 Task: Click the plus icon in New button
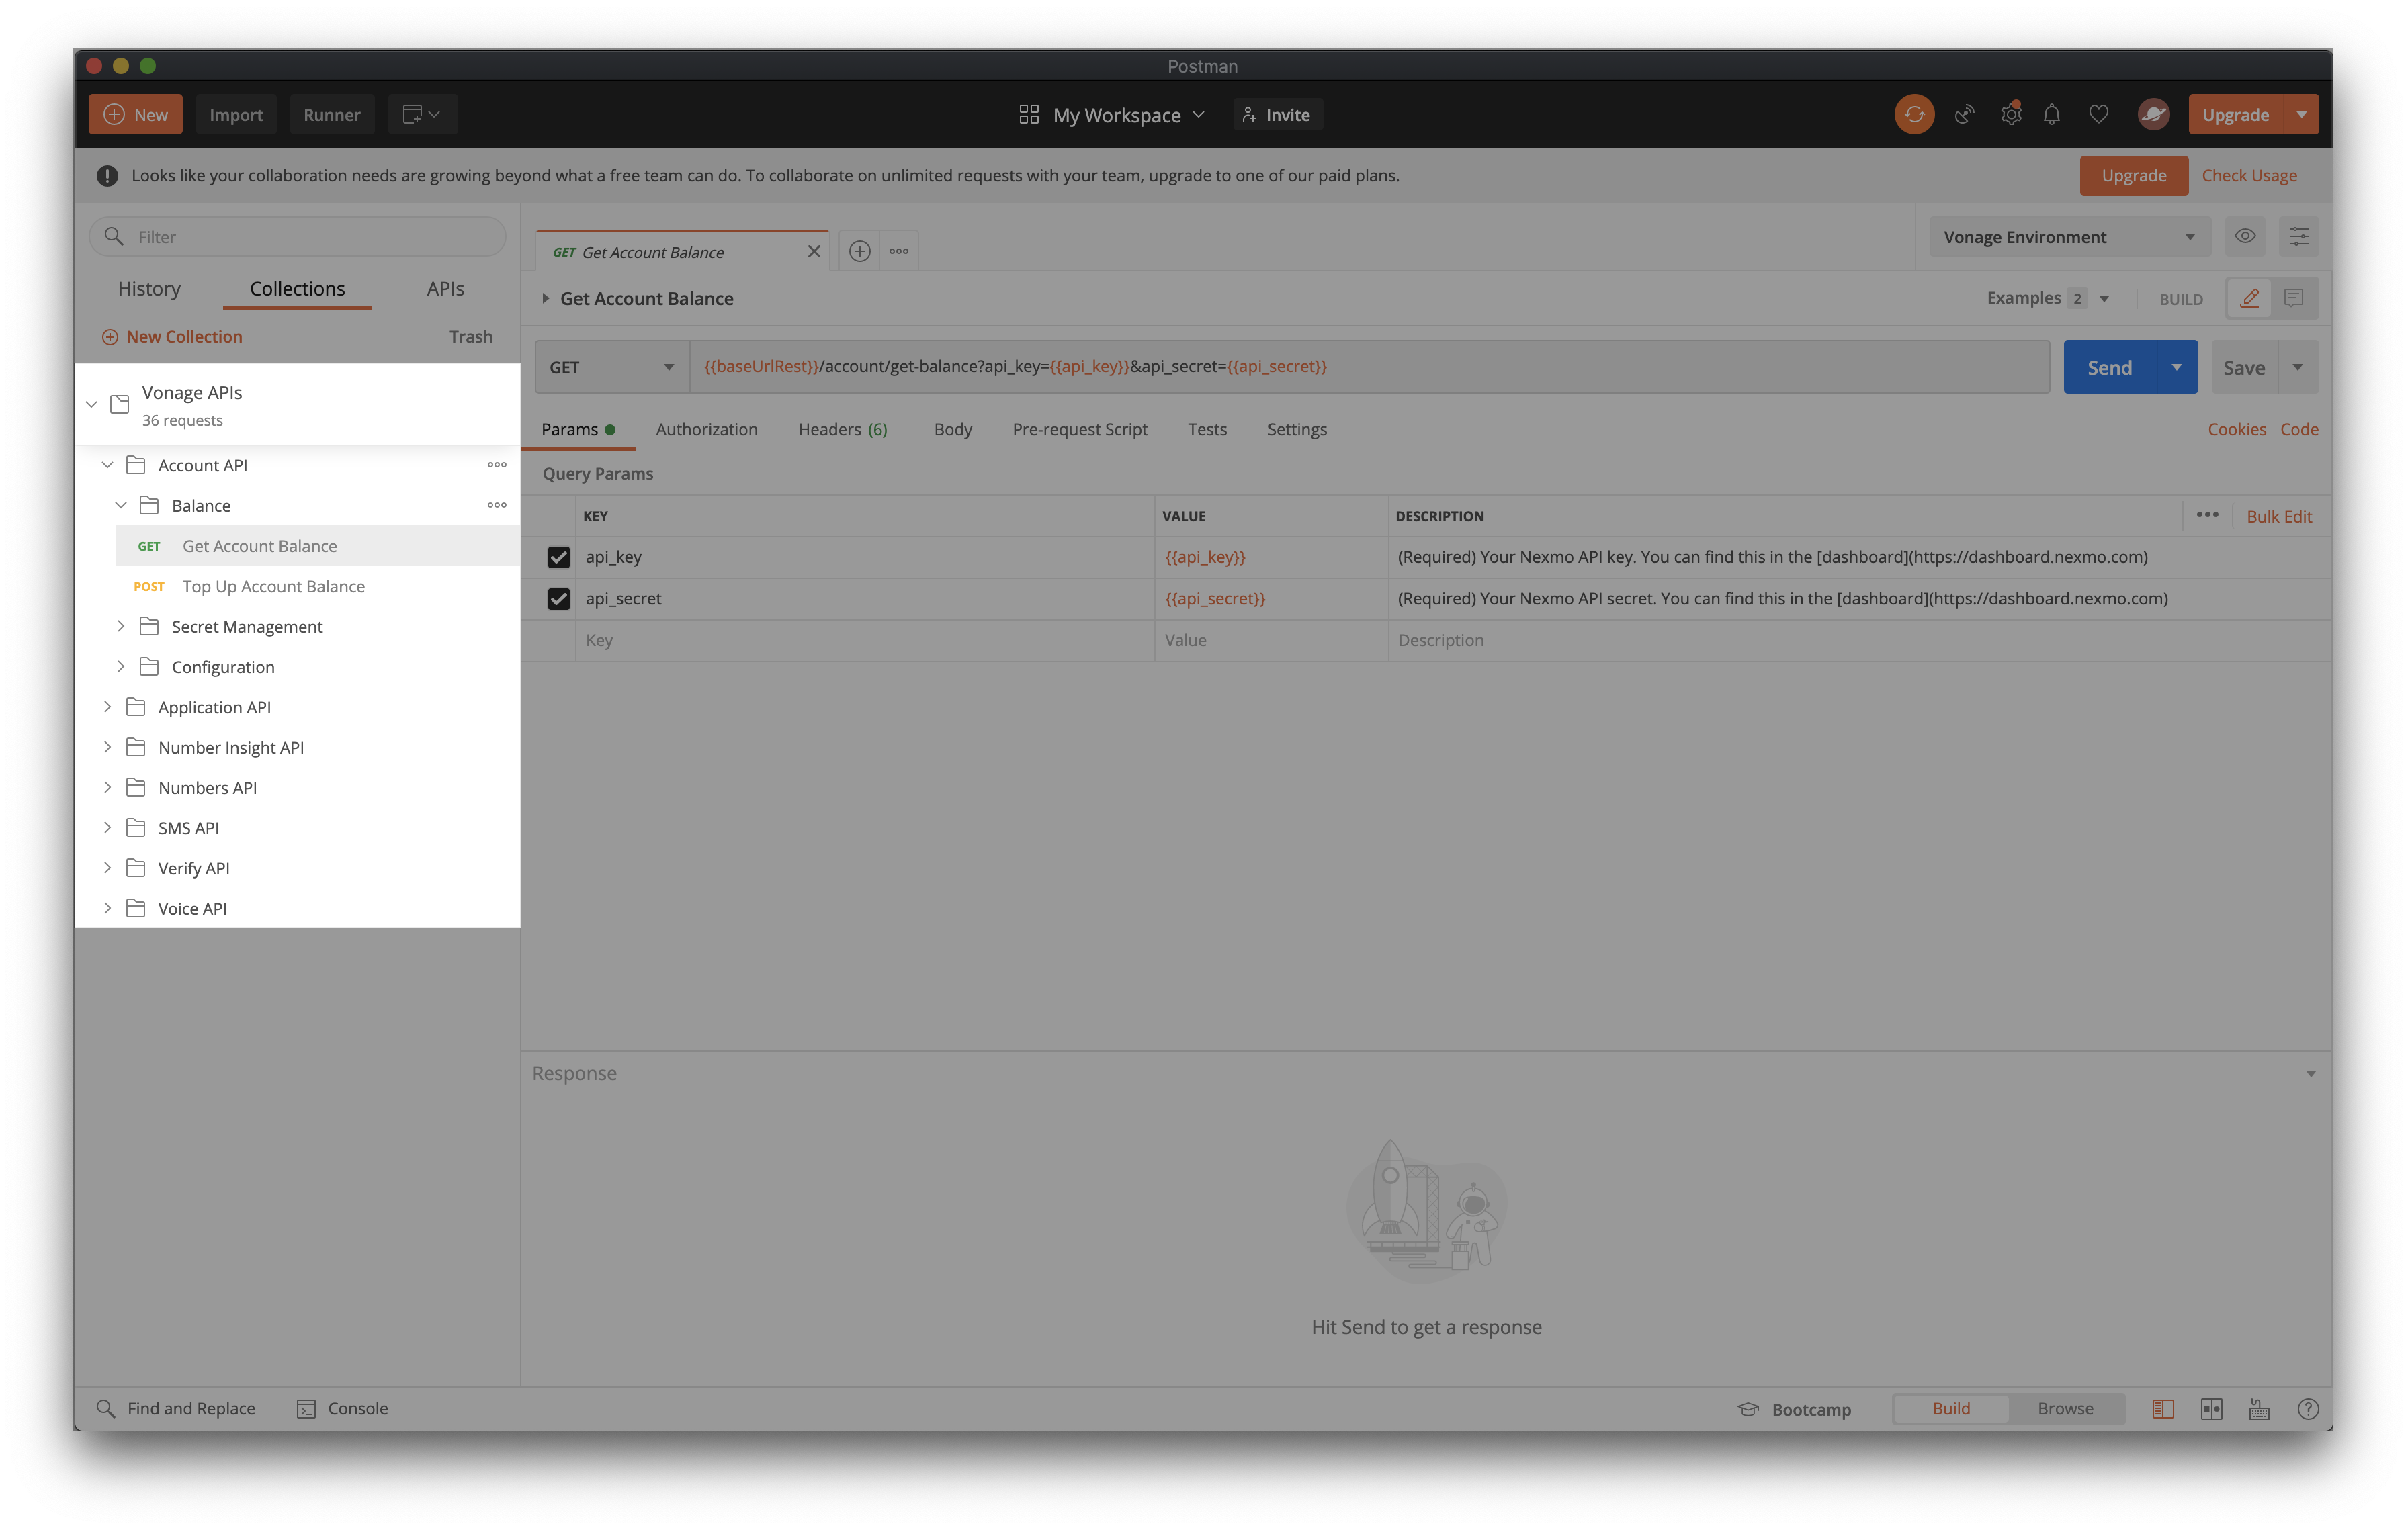point(114,114)
